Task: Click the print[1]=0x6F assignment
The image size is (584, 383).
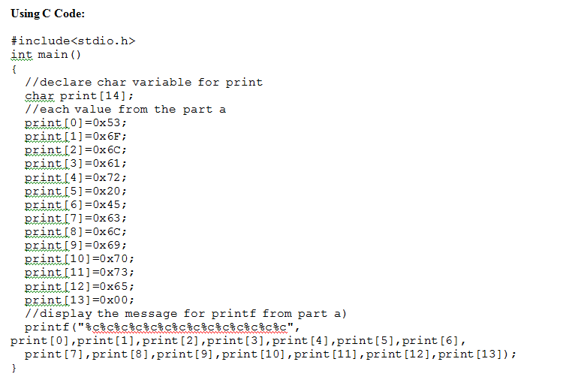Action: (x=76, y=137)
